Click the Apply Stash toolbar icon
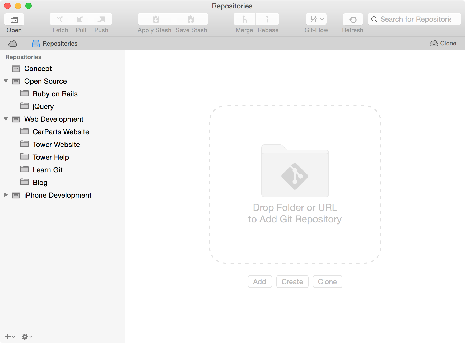Viewport: 465px width, 343px height. click(x=156, y=19)
